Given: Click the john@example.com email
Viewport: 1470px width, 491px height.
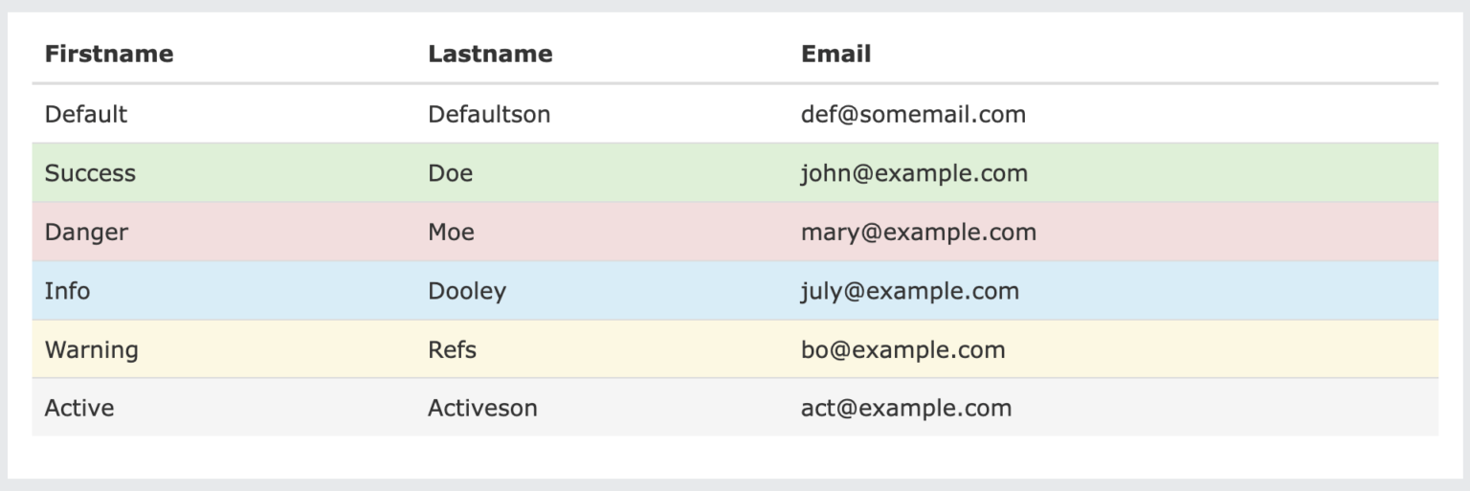Looking at the screenshot, I should click(914, 173).
